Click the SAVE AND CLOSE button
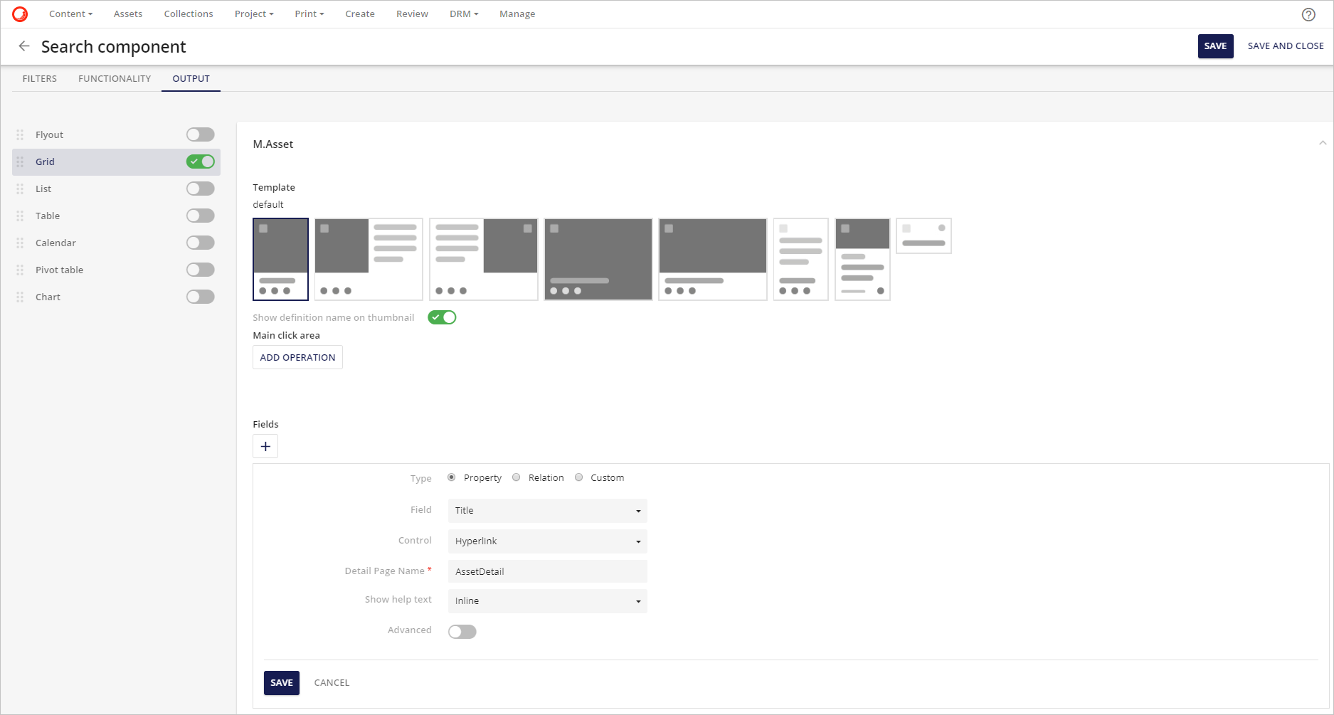Image resolution: width=1334 pixels, height=715 pixels. [x=1286, y=46]
